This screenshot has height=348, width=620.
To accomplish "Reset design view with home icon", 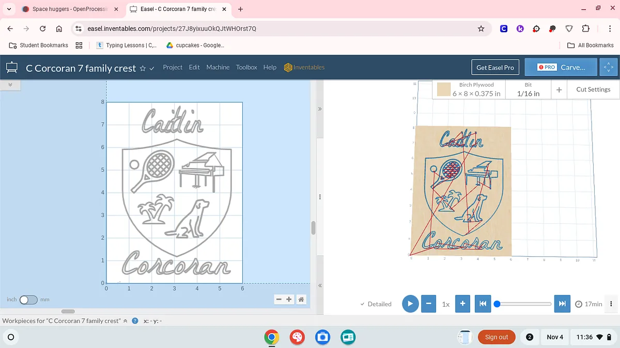I will pyautogui.click(x=301, y=299).
